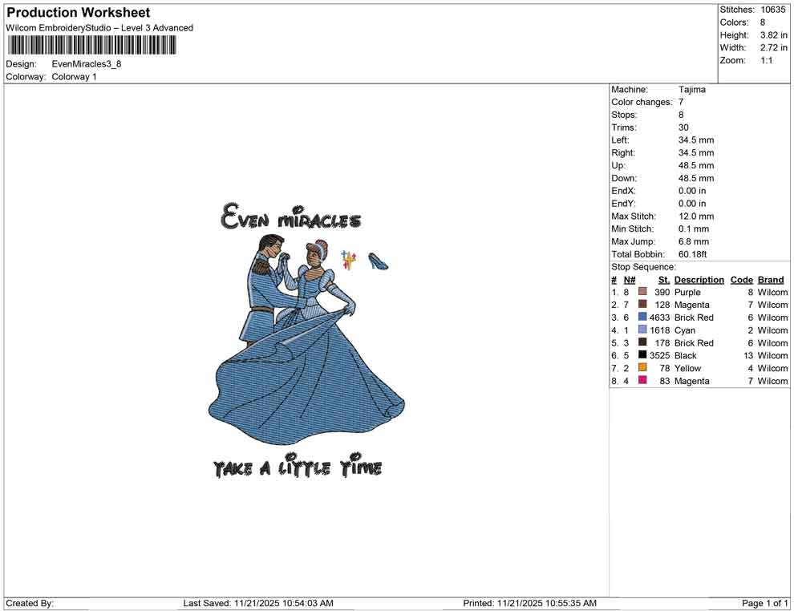Click the Code column header
This screenshot has width=794, height=611.
point(741,279)
